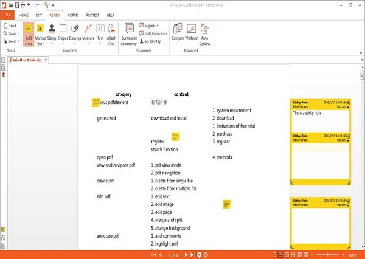Open Options on the sticky note stamped 18:40:40

click(x=343, y=140)
